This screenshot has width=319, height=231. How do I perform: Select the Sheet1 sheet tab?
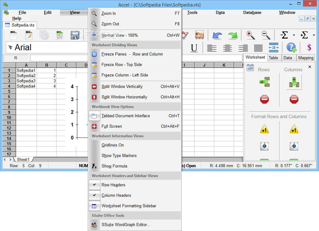[x=23, y=159]
